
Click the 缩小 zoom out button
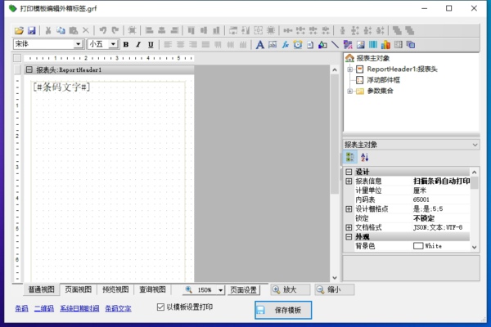[x=335, y=289]
